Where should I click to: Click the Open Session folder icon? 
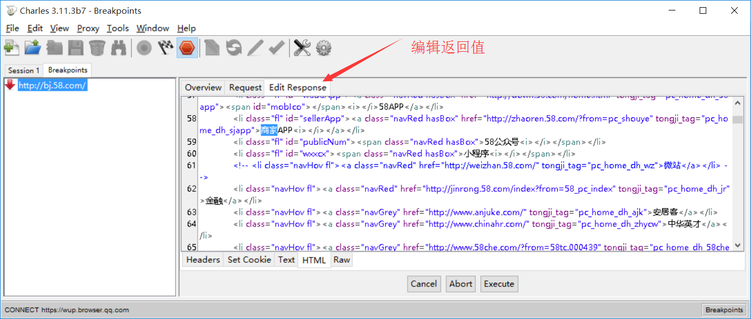pyautogui.click(x=33, y=48)
